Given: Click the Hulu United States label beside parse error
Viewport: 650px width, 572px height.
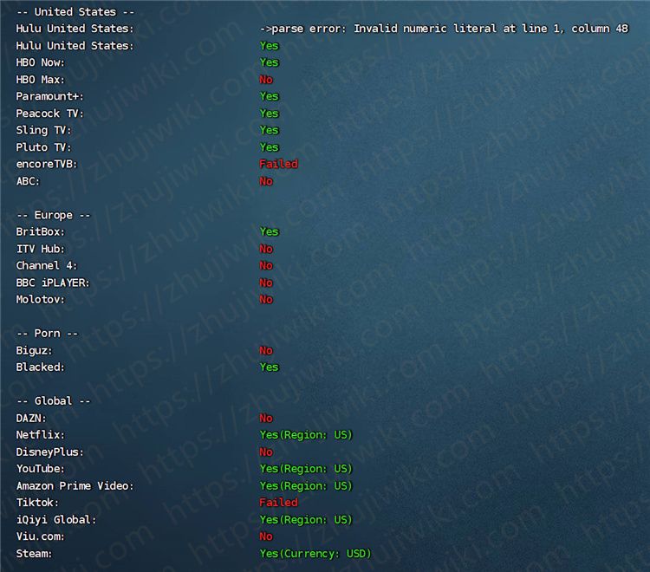Looking at the screenshot, I should [x=75, y=29].
